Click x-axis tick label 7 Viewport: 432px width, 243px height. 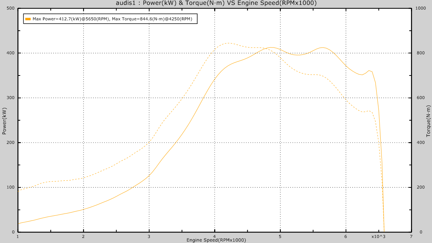(411, 236)
